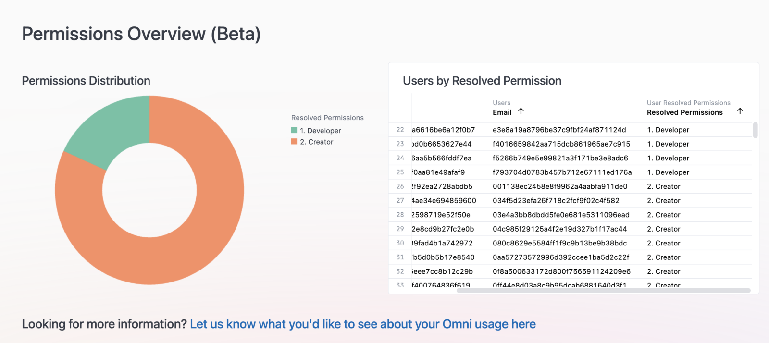Image resolution: width=769 pixels, height=343 pixels.
Task: Open the Omni usage feedback link
Action: 362,324
